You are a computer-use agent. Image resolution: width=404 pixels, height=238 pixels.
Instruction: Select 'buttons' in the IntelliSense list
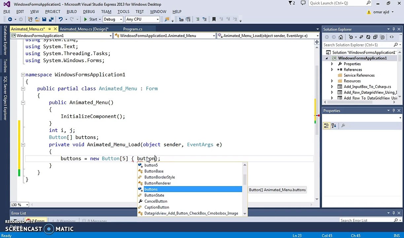click(x=190, y=189)
